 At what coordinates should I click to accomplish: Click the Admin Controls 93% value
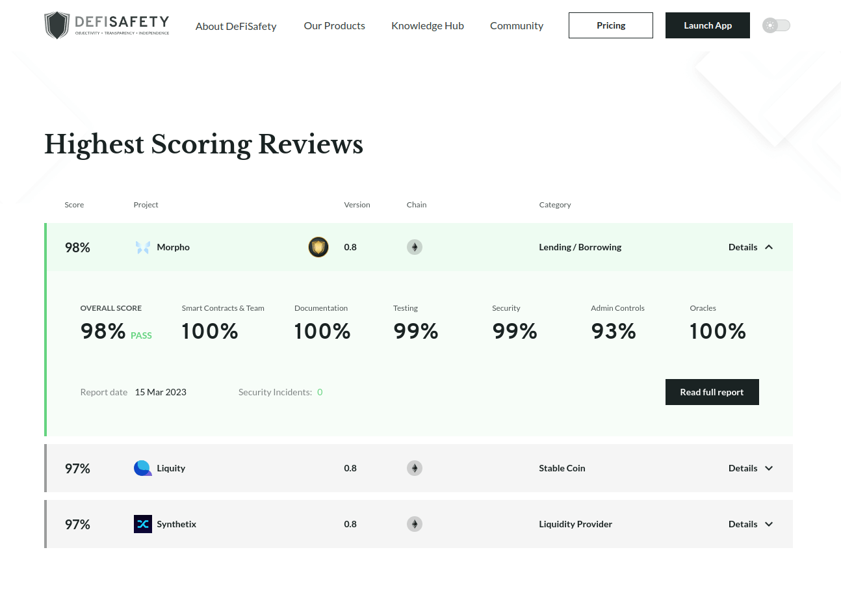[x=614, y=332]
